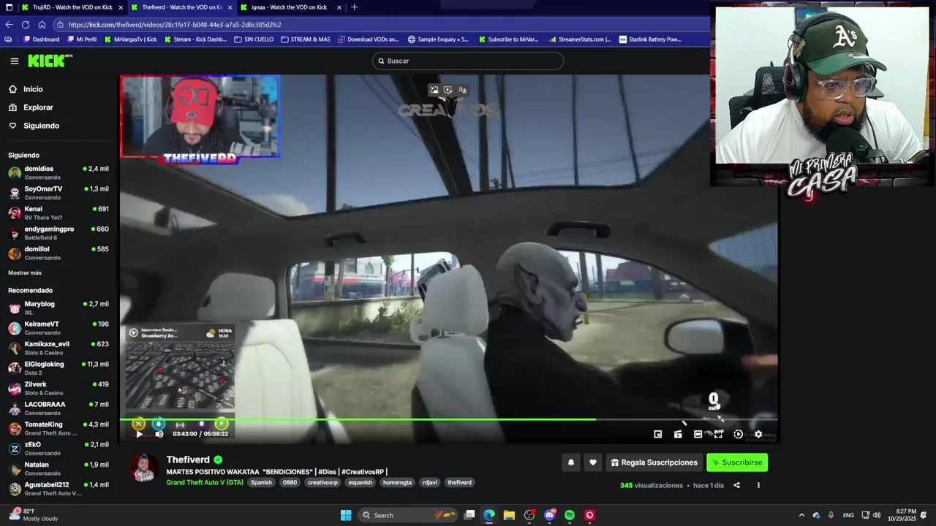The width and height of the screenshot is (936, 526).
Task: Click the search field Buscar
Action: [468, 61]
